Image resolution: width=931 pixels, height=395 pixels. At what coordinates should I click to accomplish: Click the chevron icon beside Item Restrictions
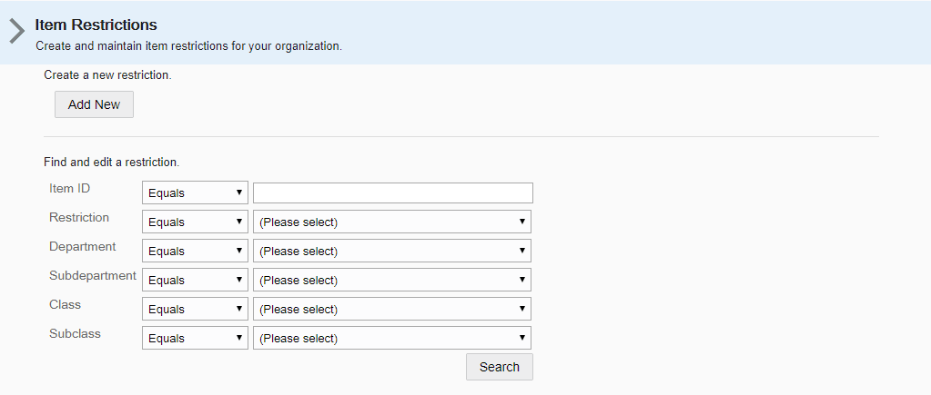point(16,32)
